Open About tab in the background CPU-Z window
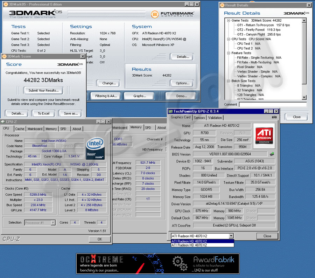Image resolution: width=315 pixels, height=278 pixels. 161,128
